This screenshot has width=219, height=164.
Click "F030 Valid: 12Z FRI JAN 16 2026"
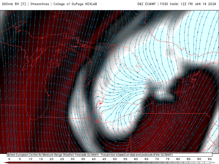(188, 4)
